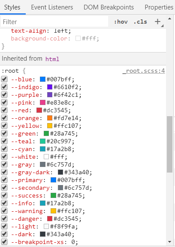Toggle the --blue property checkbox

(4, 79)
